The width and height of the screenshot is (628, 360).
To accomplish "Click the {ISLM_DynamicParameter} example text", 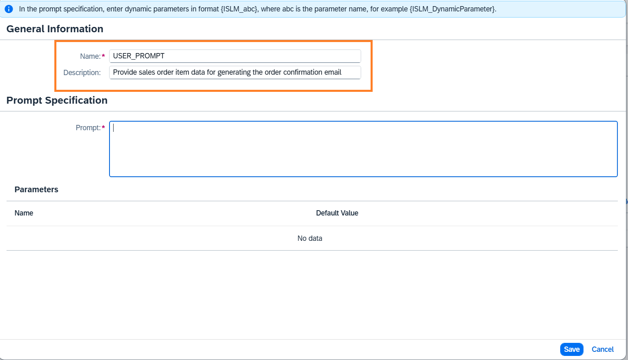I will coord(452,9).
